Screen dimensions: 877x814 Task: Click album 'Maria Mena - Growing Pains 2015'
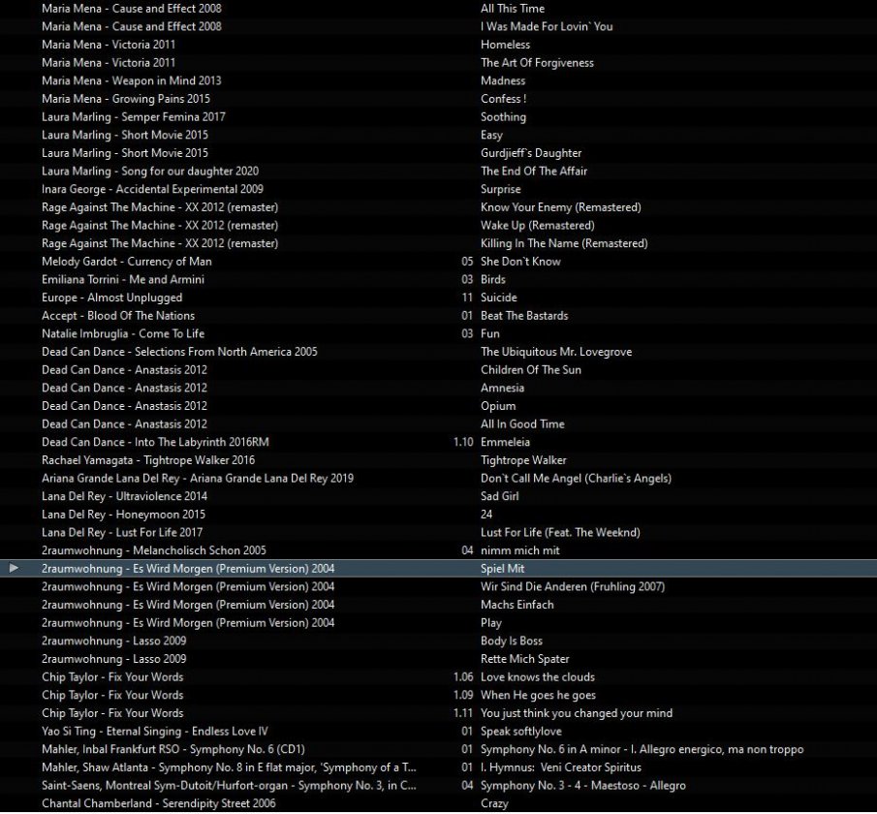pyautogui.click(x=126, y=99)
